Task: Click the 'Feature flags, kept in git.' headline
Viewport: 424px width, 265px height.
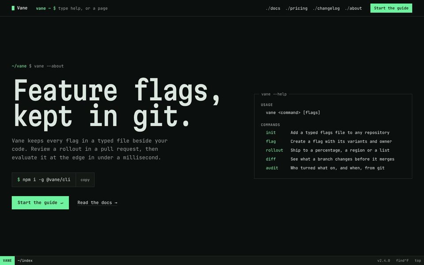Action: tap(117, 104)
